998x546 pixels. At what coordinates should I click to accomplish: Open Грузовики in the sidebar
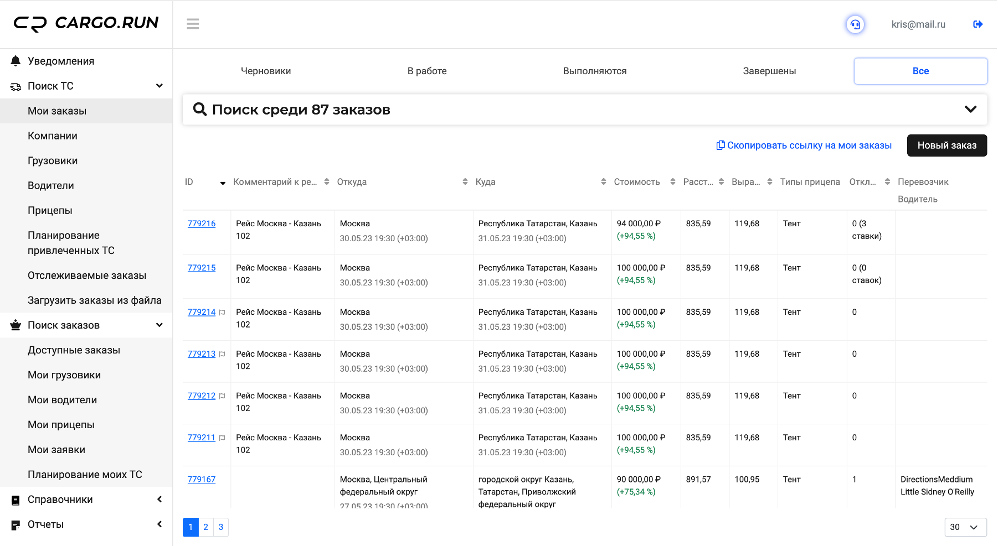click(x=53, y=161)
